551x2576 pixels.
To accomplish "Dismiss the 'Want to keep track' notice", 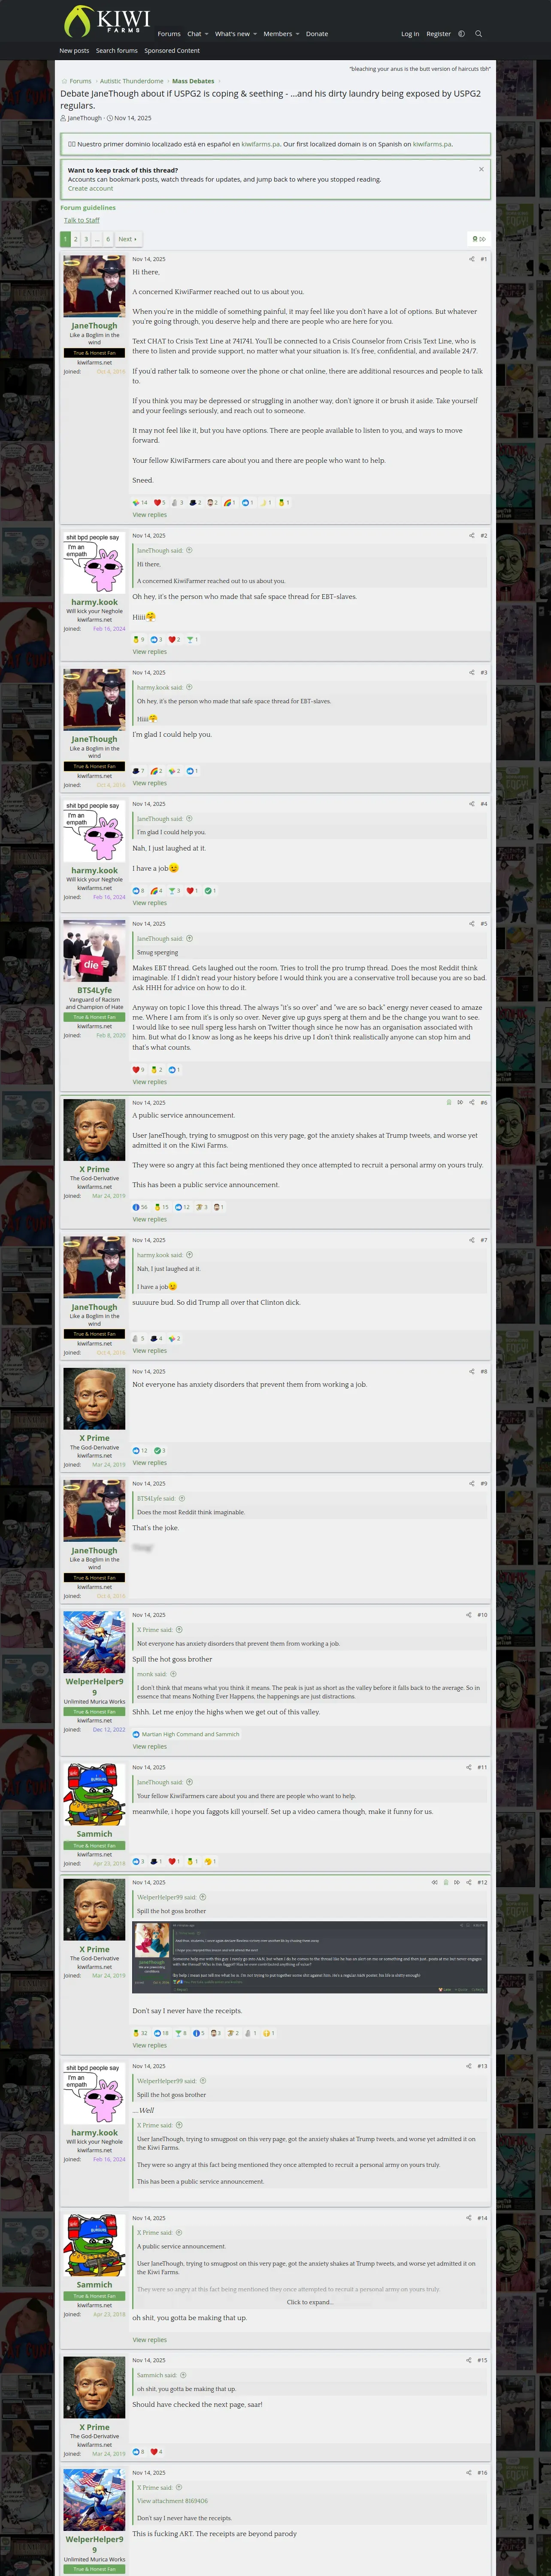I will (x=481, y=169).
